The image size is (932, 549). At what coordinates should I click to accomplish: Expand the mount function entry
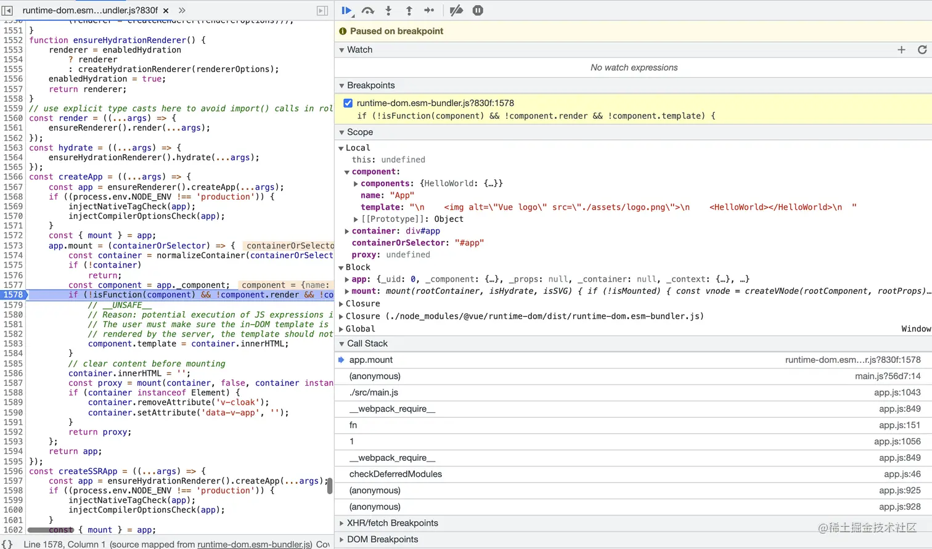click(x=347, y=291)
